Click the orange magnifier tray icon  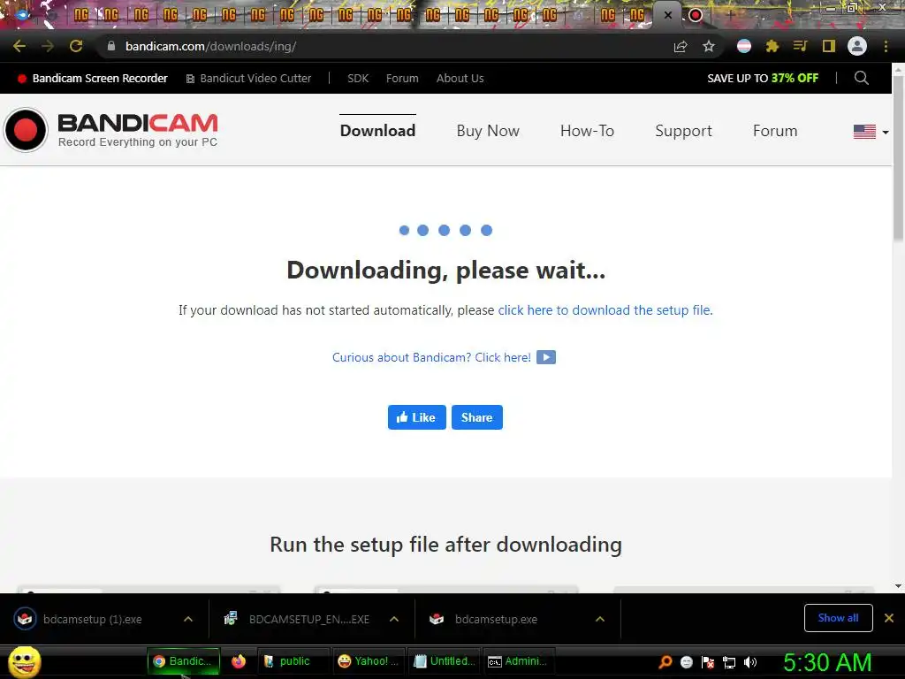(x=665, y=662)
